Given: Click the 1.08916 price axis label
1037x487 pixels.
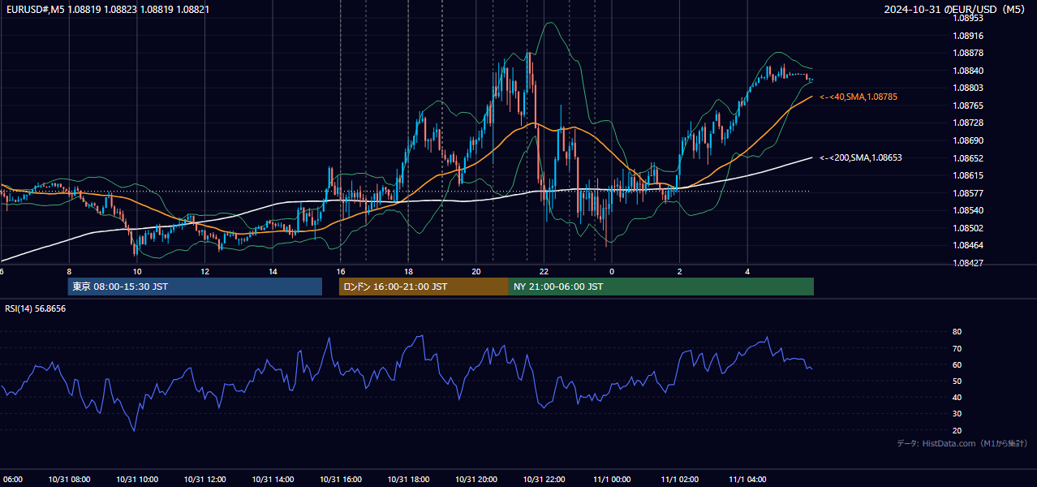Looking at the screenshot, I should click(x=969, y=36).
